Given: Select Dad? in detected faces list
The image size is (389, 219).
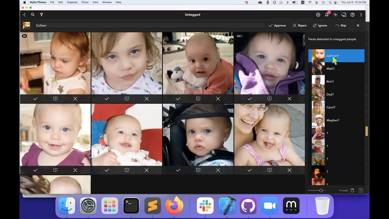Looking at the screenshot, I should click(336, 95).
